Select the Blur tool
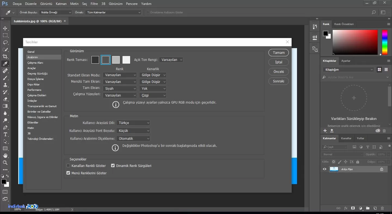Viewport: 392px width, 214px height. click(x=5, y=113)
